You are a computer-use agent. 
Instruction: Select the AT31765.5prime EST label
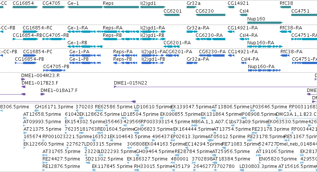click(x=61, y=152)
